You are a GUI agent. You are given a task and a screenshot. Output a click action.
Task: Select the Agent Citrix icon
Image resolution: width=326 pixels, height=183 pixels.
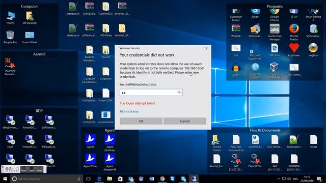90,161
